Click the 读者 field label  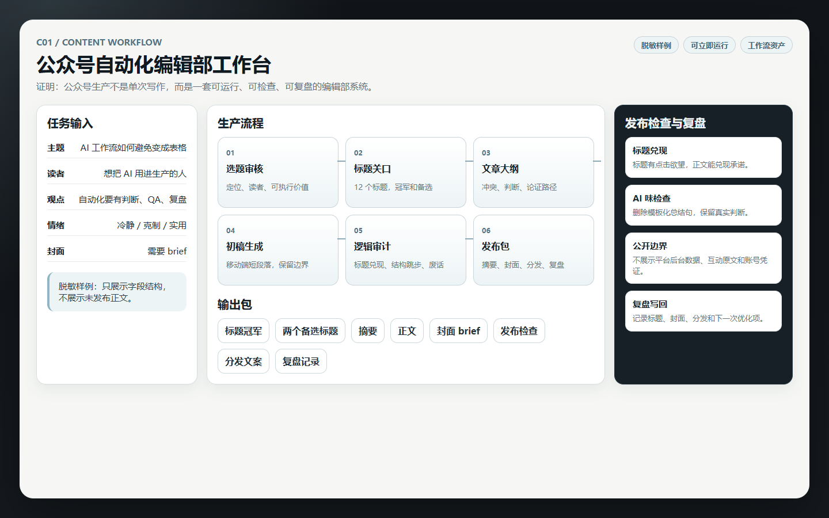56,174
